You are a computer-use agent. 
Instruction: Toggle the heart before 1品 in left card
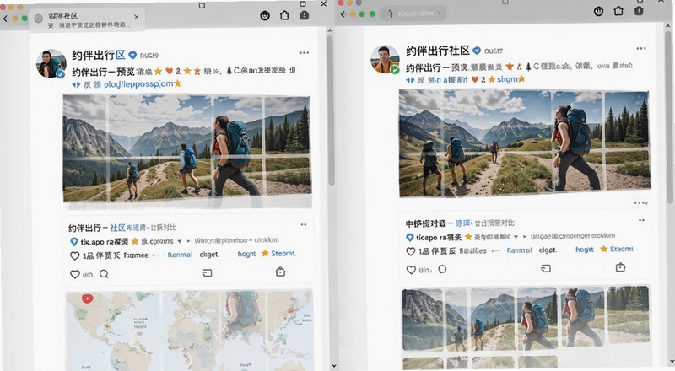pyautogui.click(x=75, y=256)
